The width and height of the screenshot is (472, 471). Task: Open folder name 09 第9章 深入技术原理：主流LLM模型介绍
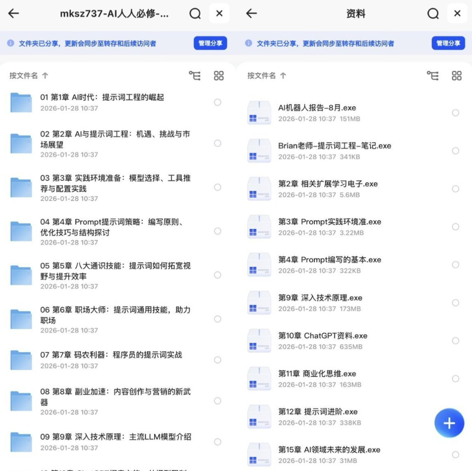click(116, 437)
